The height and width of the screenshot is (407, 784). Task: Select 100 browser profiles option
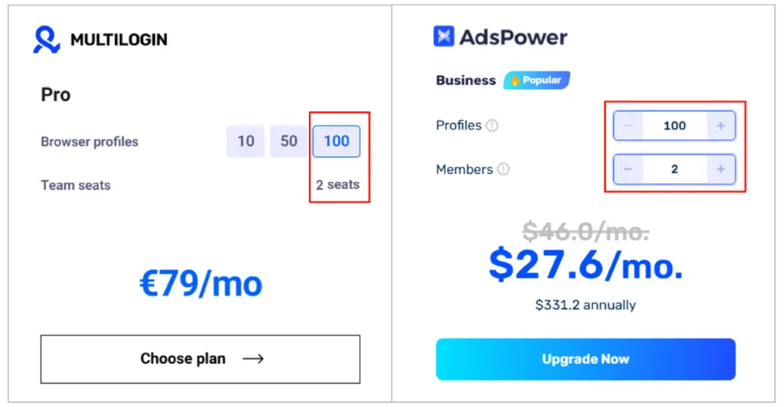click(336, 141)
